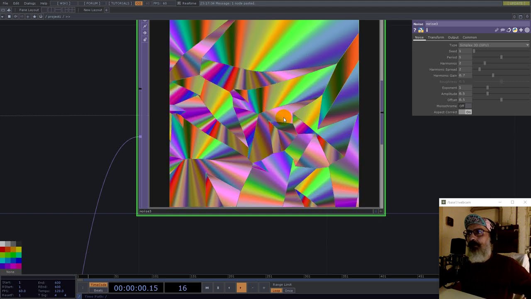Pause the timeline playback
Viewport: 531px width, 299px height.
point(218,288)
